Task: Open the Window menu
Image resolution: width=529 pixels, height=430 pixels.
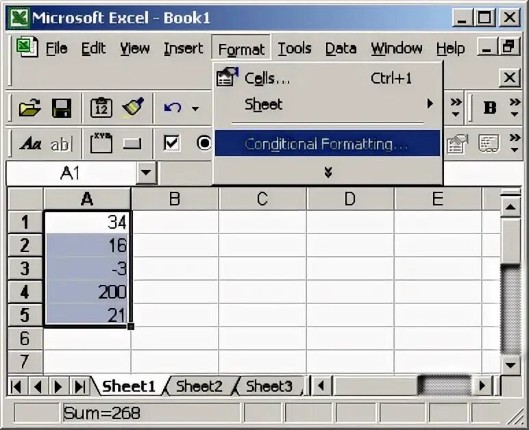Action: click(x=397, y=49)
